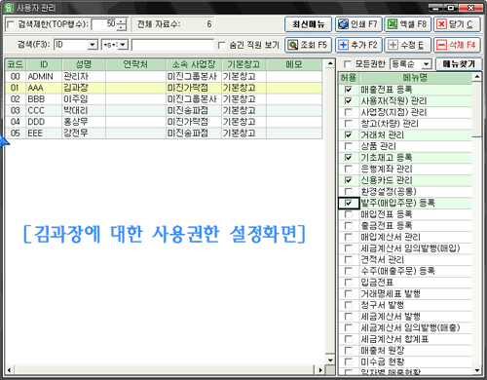The image size is (487, 380).
Task: Click the gray plus icon on the 수정 E button
Action: tap(393, 45)
